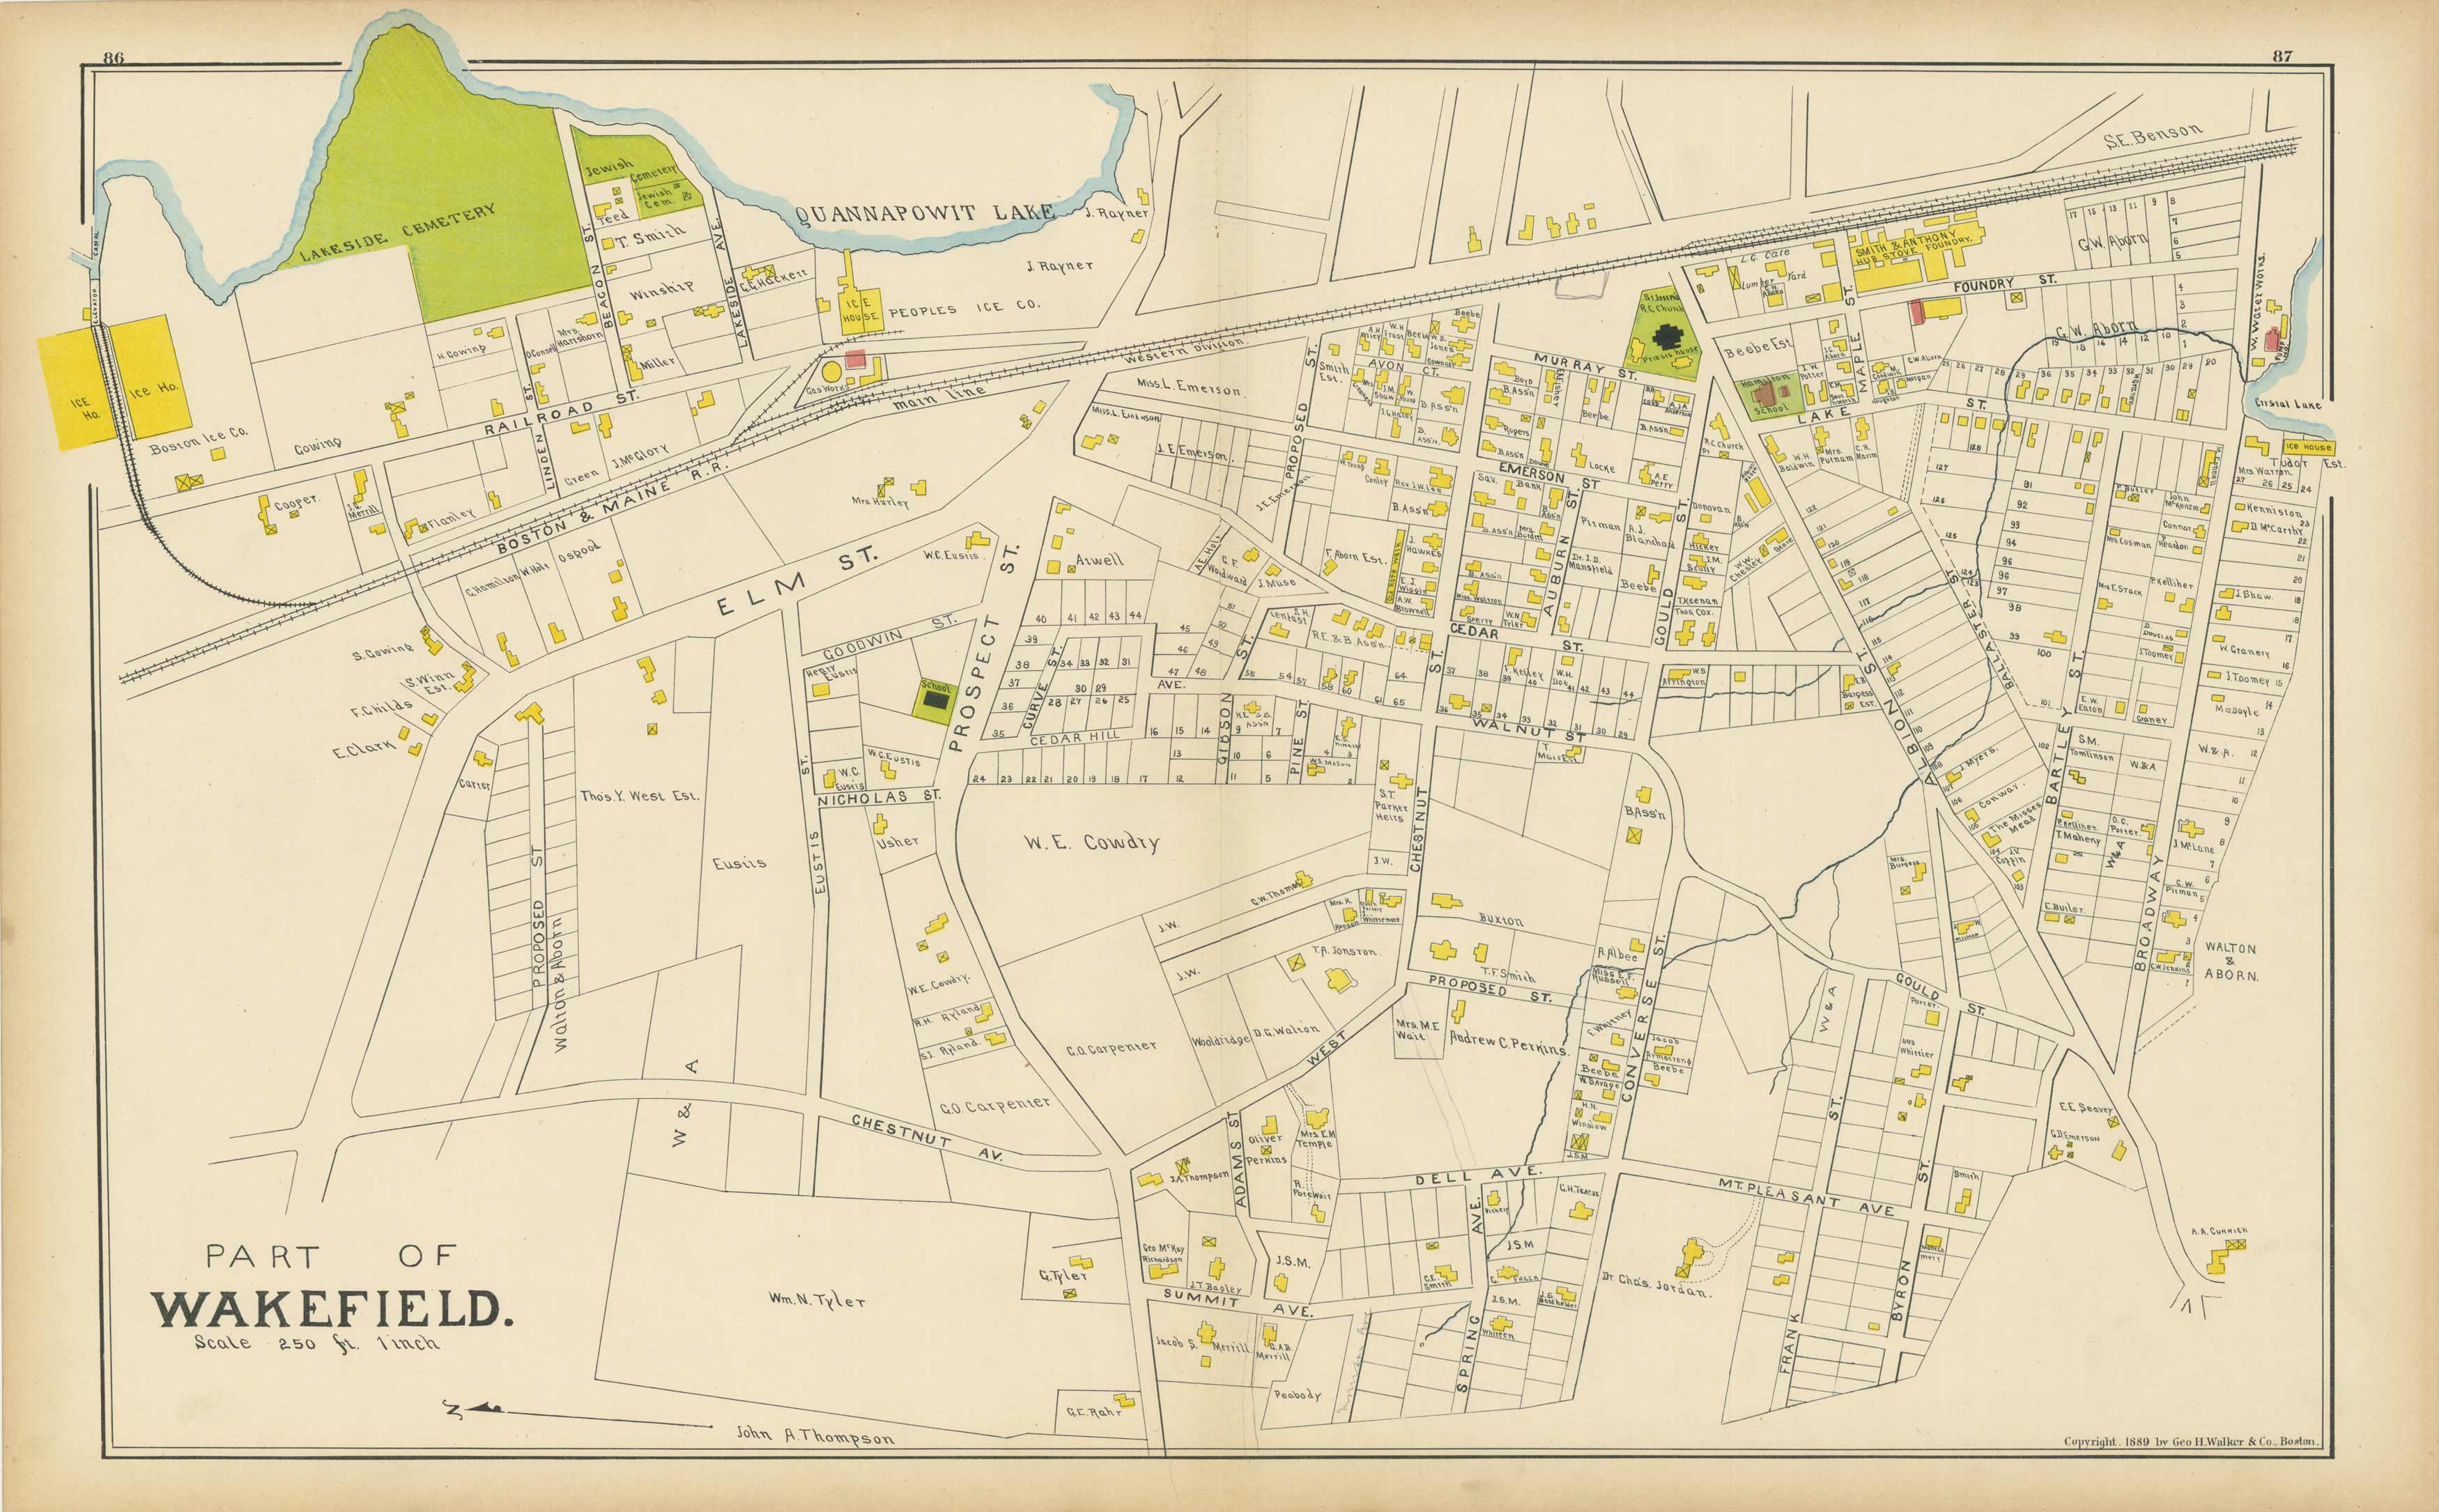
Task: Click the W.E. Cowdry property label
Action: [1091, 842]
